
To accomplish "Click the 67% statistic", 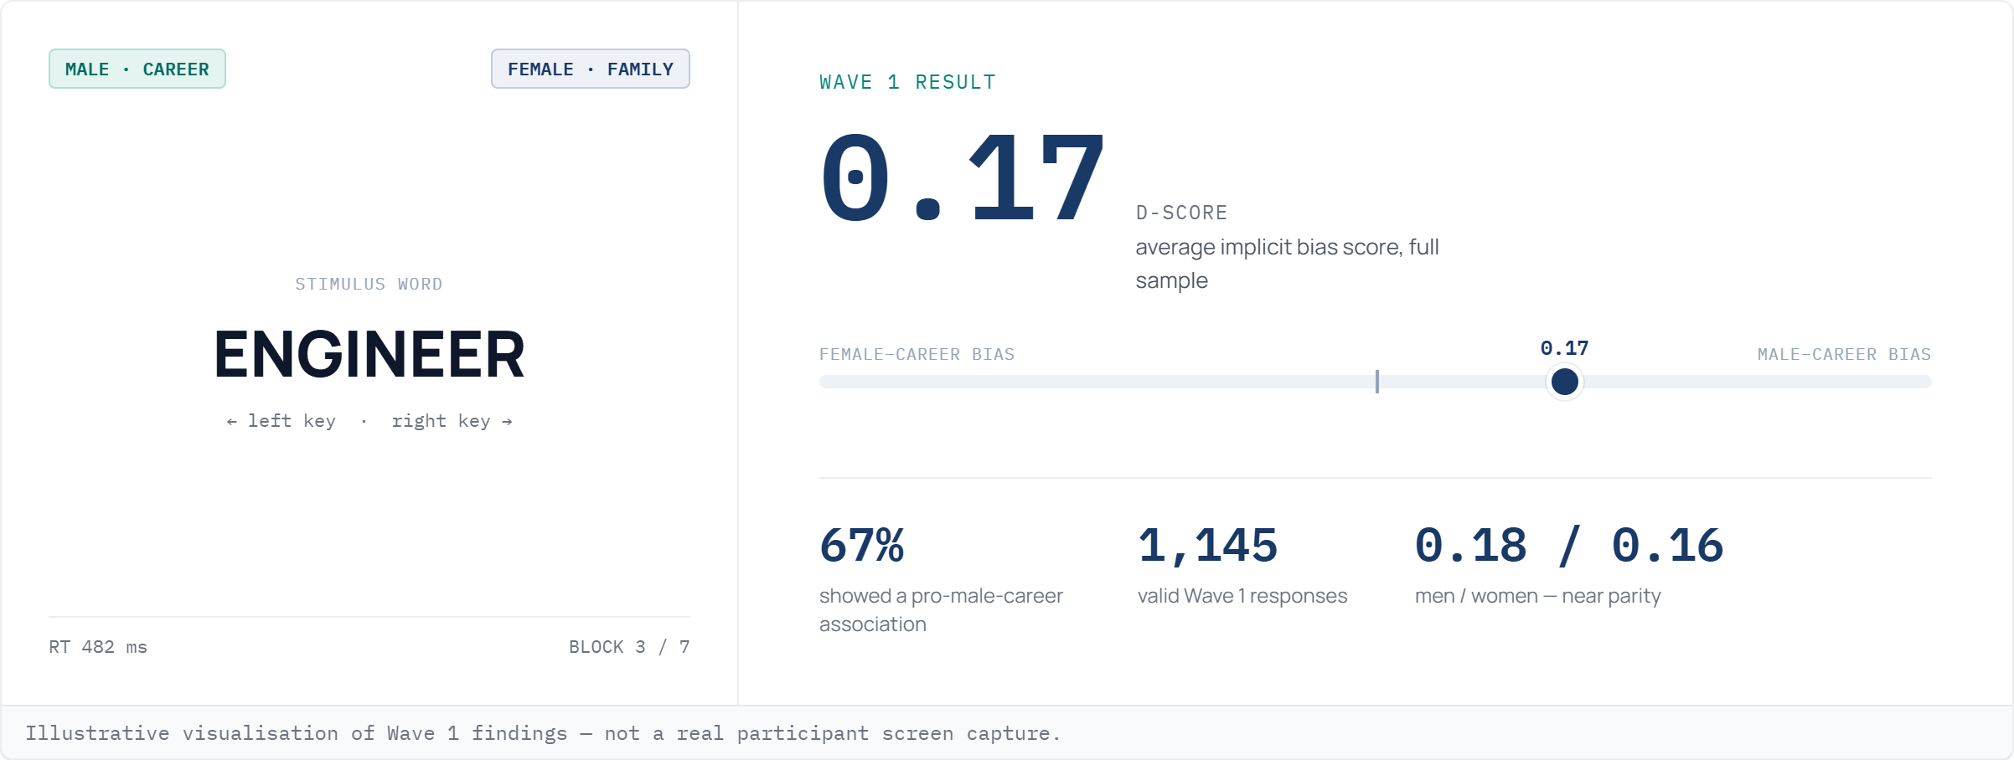I will [x=862, y=546].
